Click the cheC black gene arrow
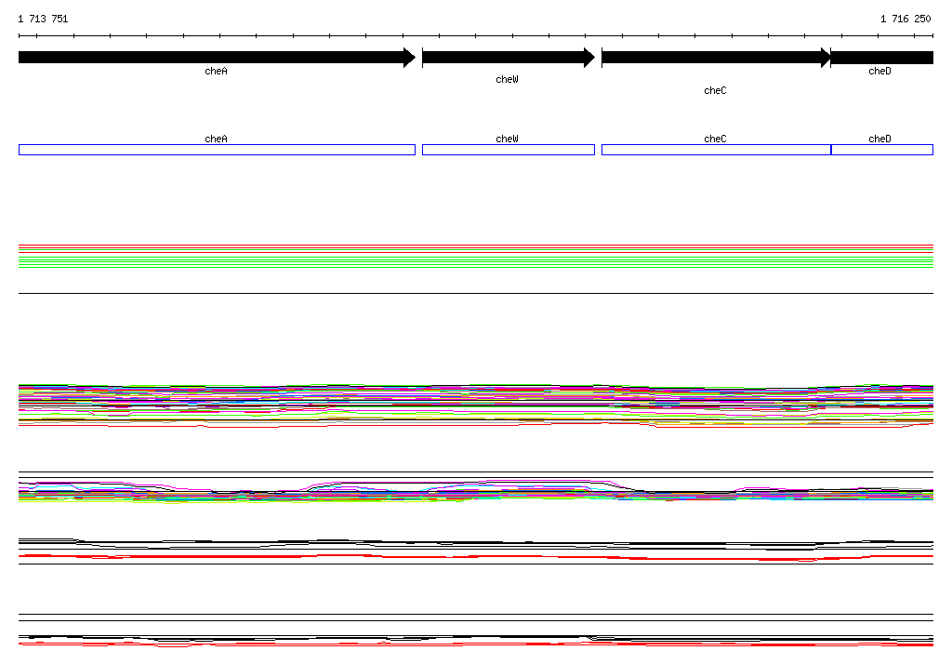The image size is (952, 664). click(717, 58)
